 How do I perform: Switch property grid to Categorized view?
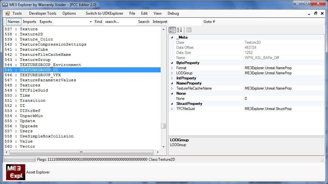coord(172,30)
